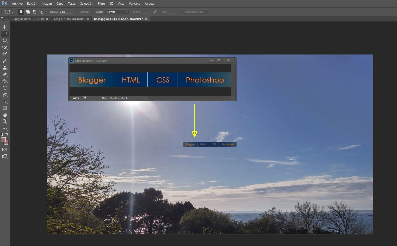Toggle Quick Mask mode
Viewport: 397px width, 246px height.
point(5,149)
